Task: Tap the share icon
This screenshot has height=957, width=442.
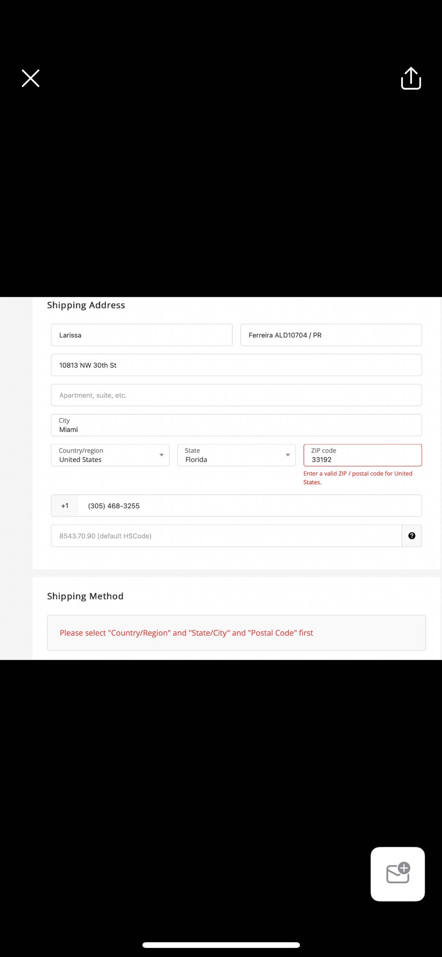Action: coord(410,78)
